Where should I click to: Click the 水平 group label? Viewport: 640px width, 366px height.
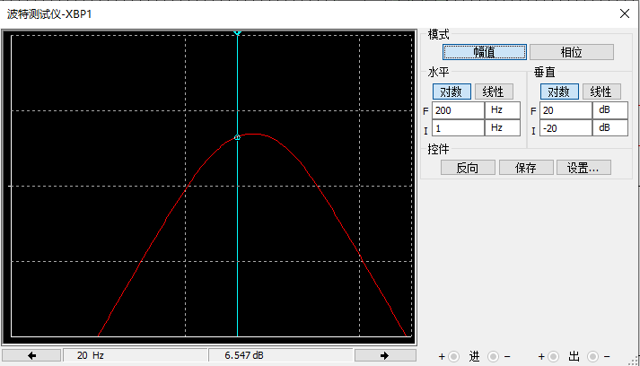pos(438,73)
